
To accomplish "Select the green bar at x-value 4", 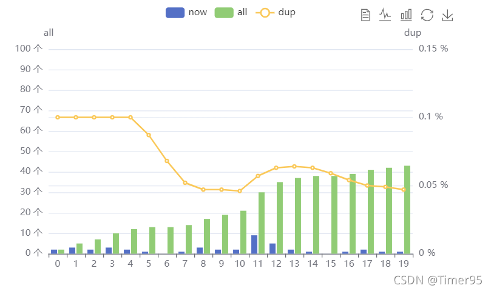I will (x=134, y=241).
